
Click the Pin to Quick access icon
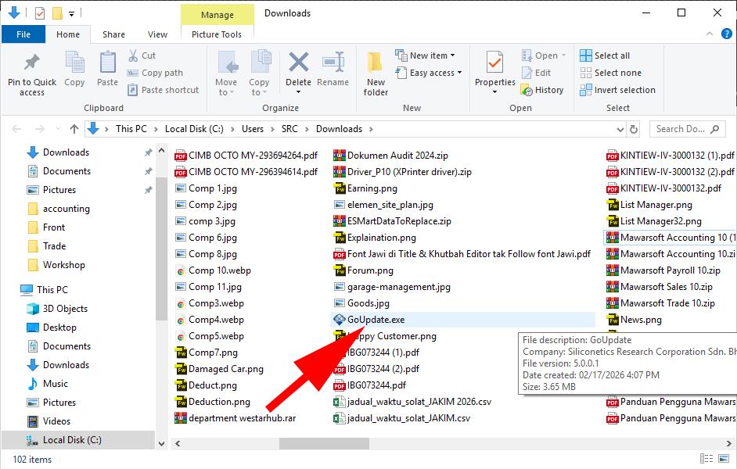(x=32, y=73)
